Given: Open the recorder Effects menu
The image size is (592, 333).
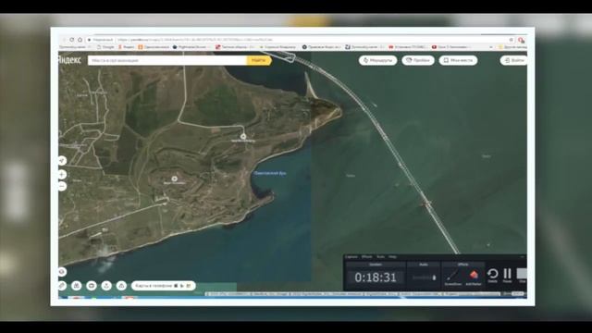Looking at the screenshot, I should [366, 257].
